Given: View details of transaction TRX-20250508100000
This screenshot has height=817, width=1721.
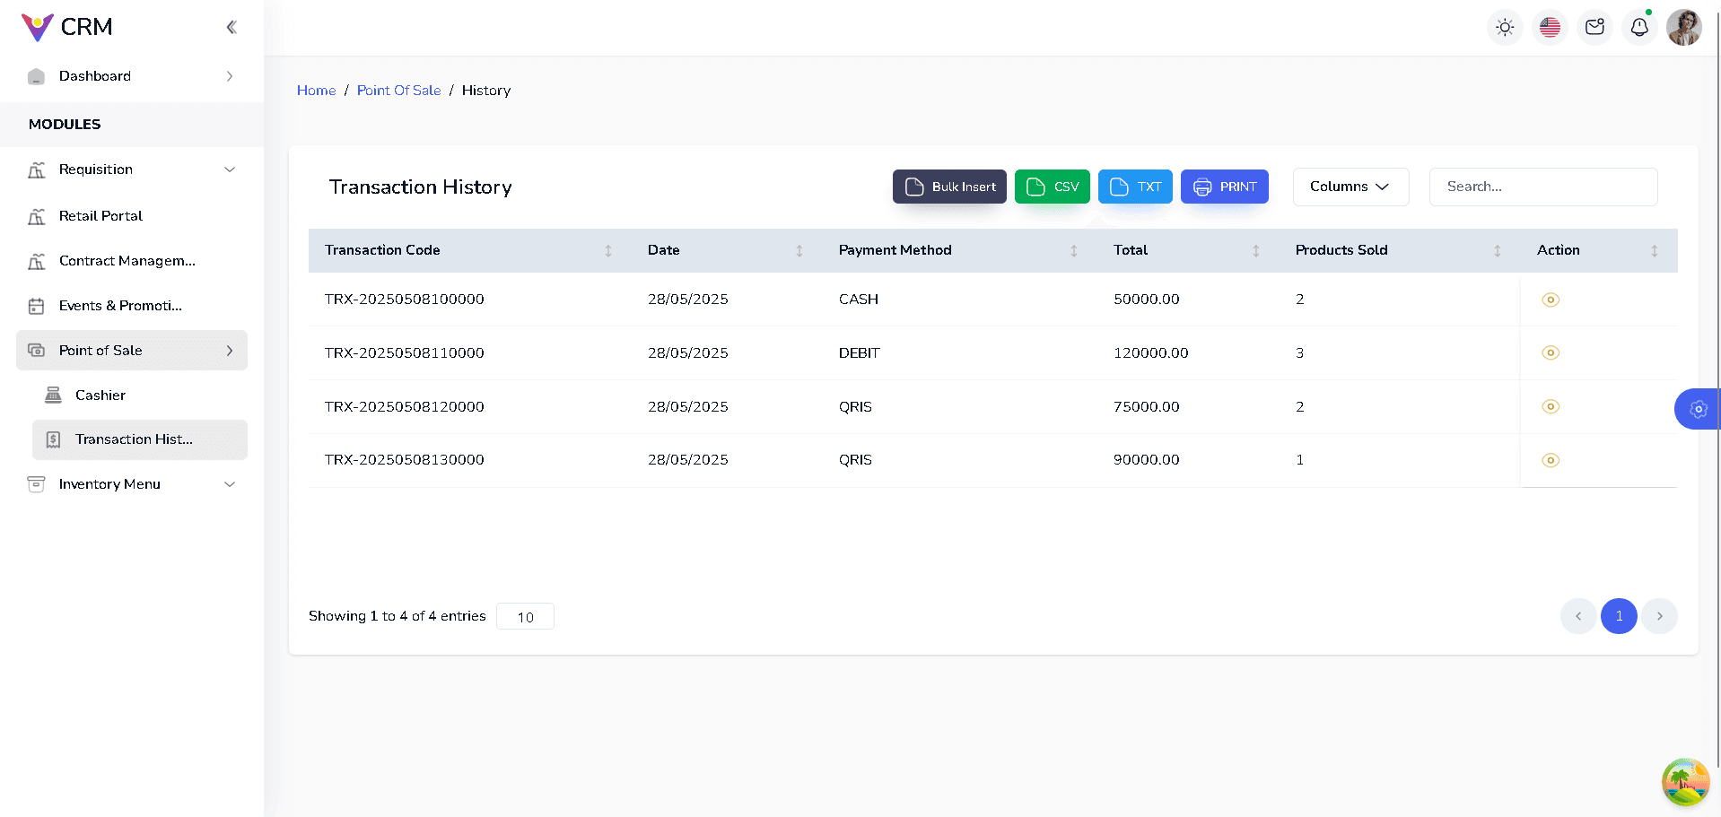Looking at the screenshot, I should click(x=1550, y=300).
